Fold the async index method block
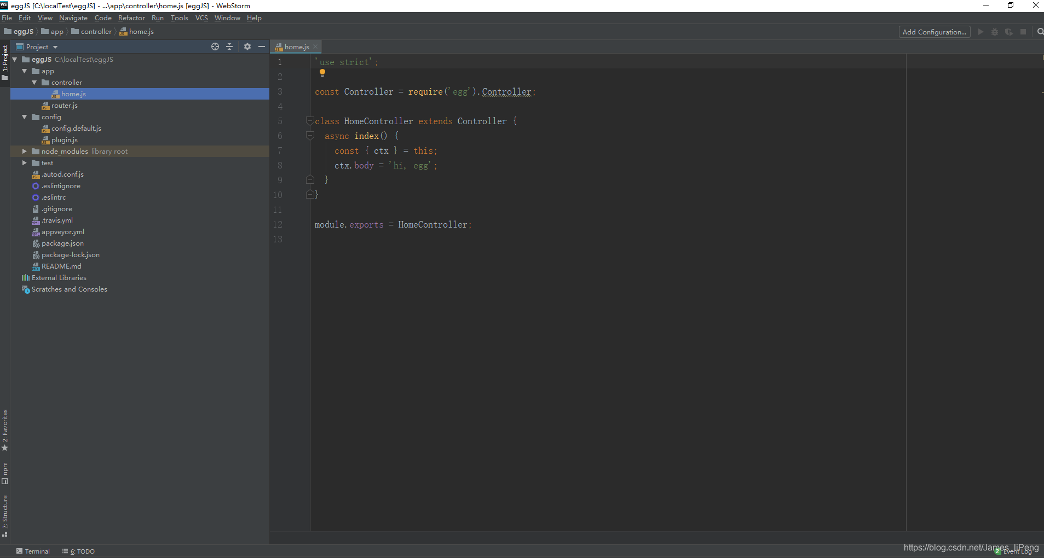Image resolution: width=1044 pixels, height=558 pixels. pos(310,136)
